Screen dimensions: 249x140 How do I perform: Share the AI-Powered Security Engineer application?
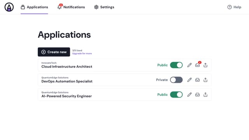tap(205, 94)
